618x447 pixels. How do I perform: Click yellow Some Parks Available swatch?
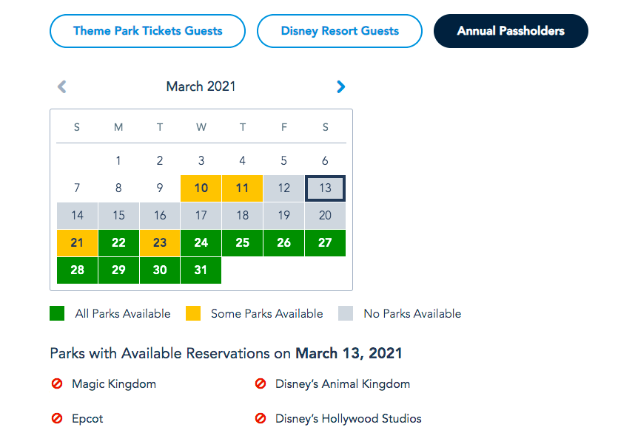click(x=193, y=313)
